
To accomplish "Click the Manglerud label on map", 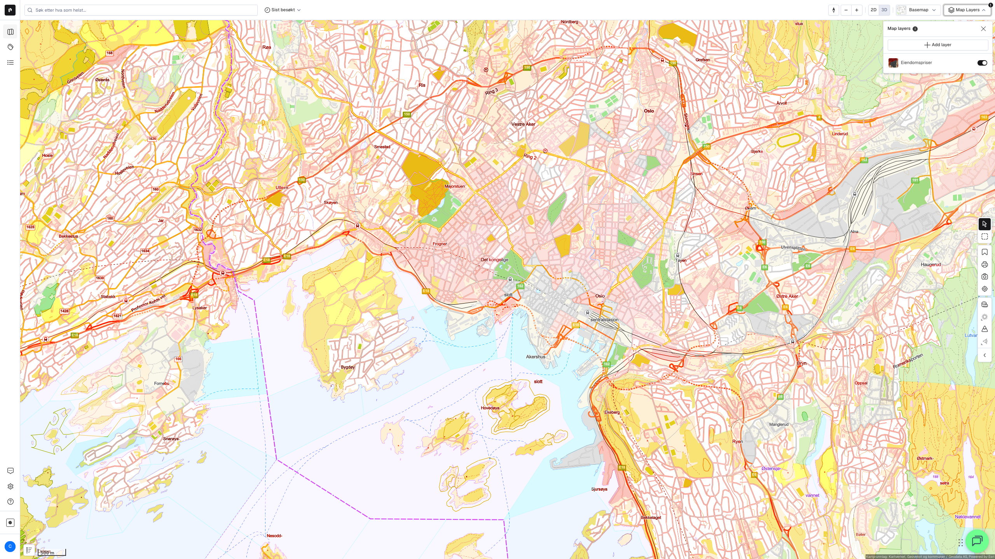I will [x=779, y=424].
